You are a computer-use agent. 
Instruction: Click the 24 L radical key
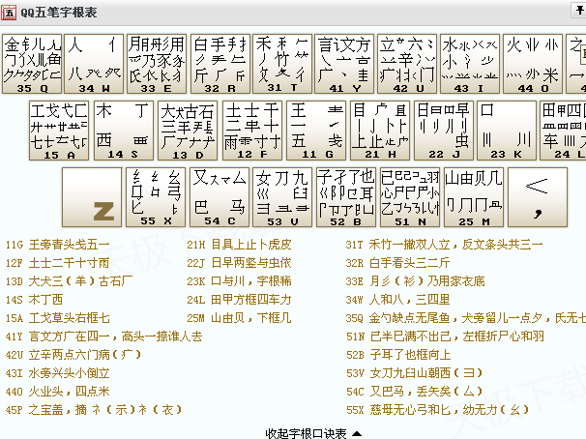pos(563,131)
